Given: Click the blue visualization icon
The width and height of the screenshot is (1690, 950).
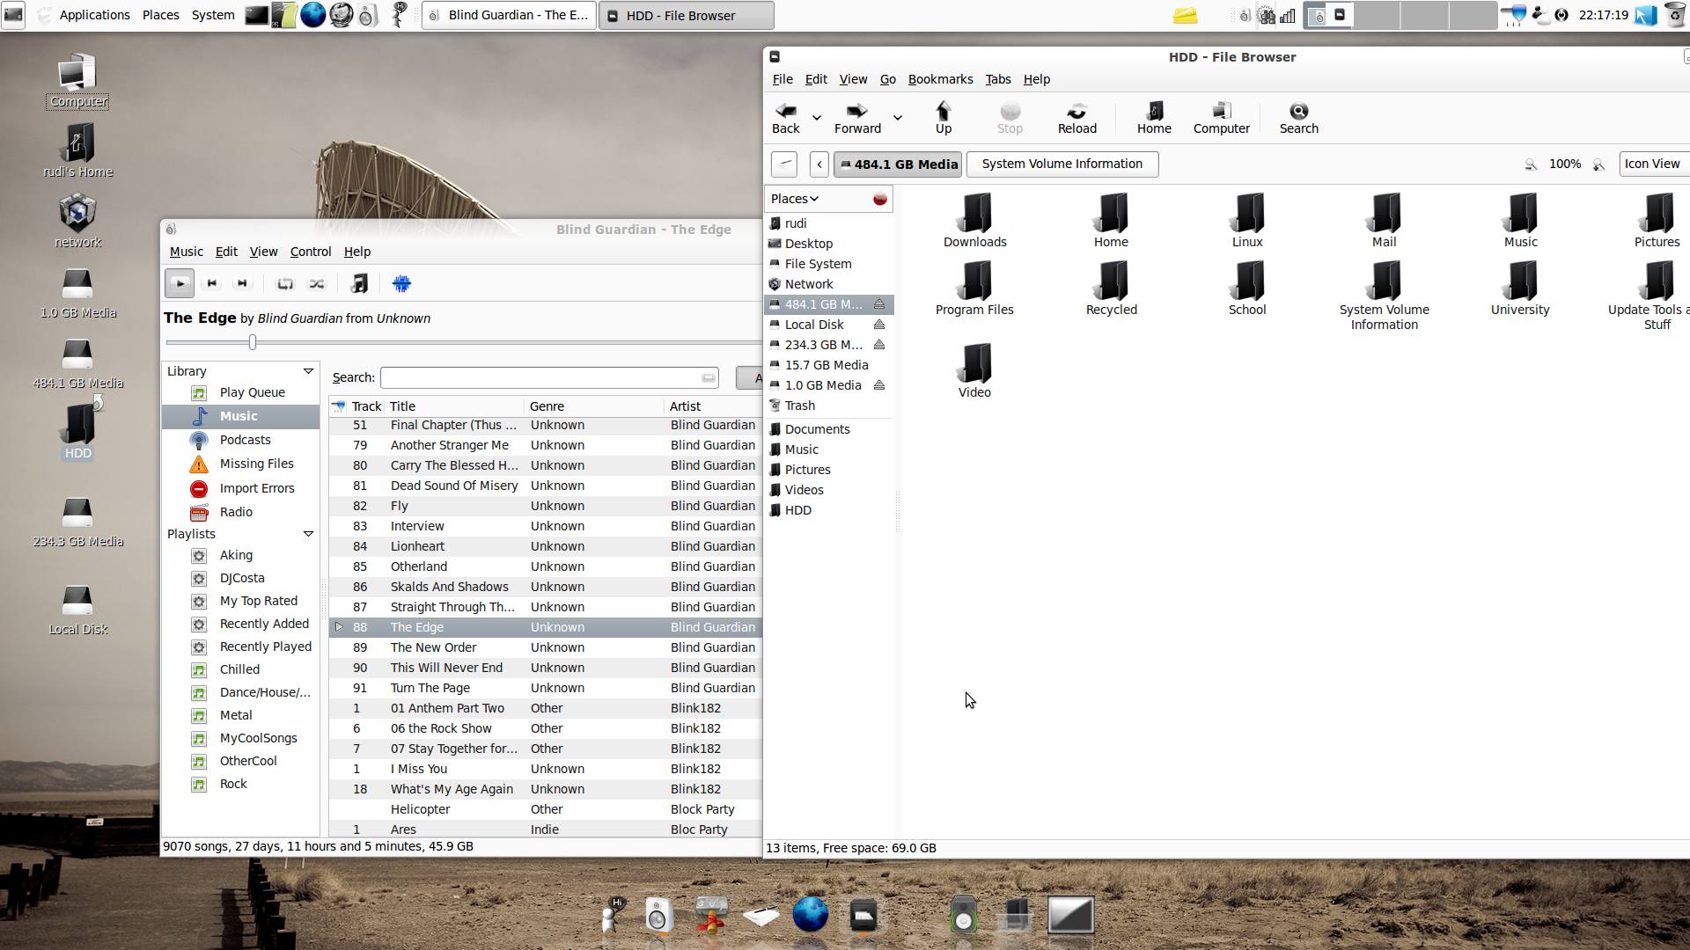Looking at the screenshot, I should pyautogui.click(x=401, y=284).
